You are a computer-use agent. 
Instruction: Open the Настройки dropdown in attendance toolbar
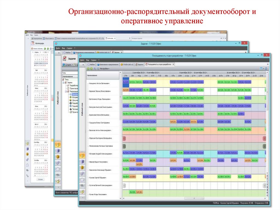104,69
